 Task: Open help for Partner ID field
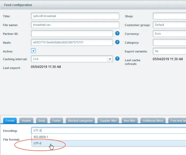click(117, 33)
